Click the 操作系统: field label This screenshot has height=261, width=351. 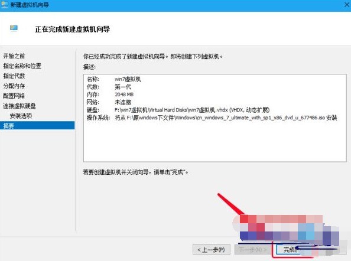98,118
